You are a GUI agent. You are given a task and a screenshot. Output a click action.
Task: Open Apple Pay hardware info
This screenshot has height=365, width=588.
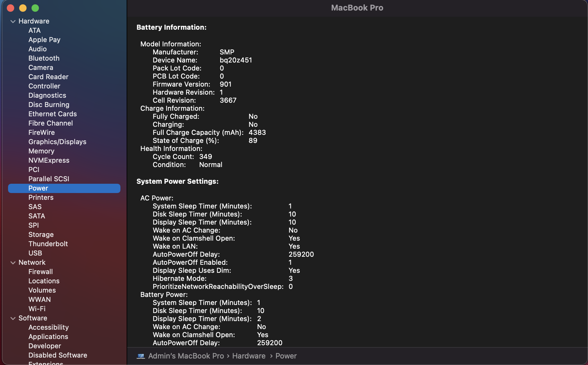(x=44, y=40)
